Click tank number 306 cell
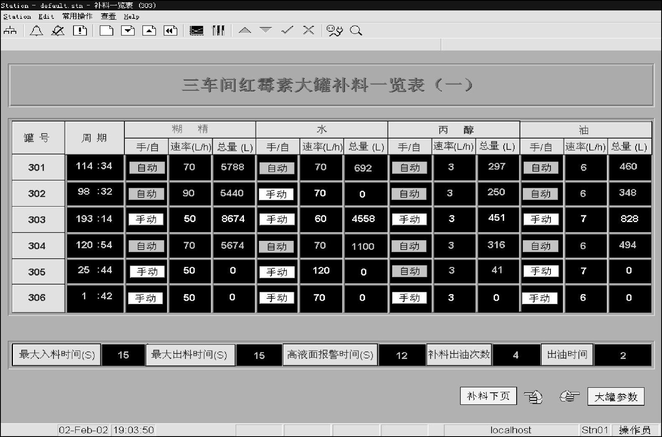The height and width of the screenshot is (437, 662). click(38, 298)
